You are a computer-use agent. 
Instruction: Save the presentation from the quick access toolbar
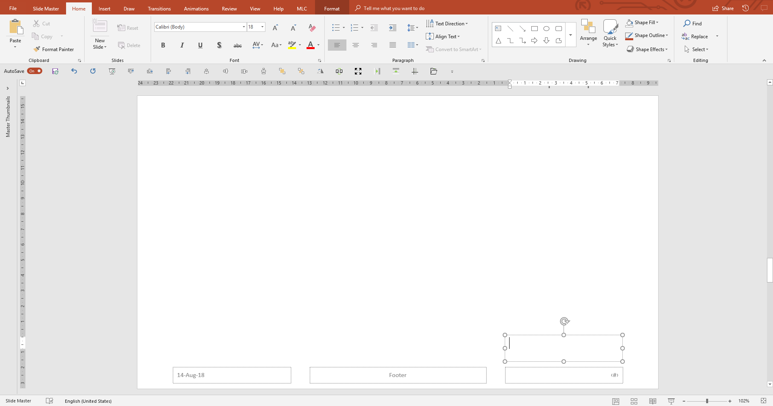coord(55,71)
